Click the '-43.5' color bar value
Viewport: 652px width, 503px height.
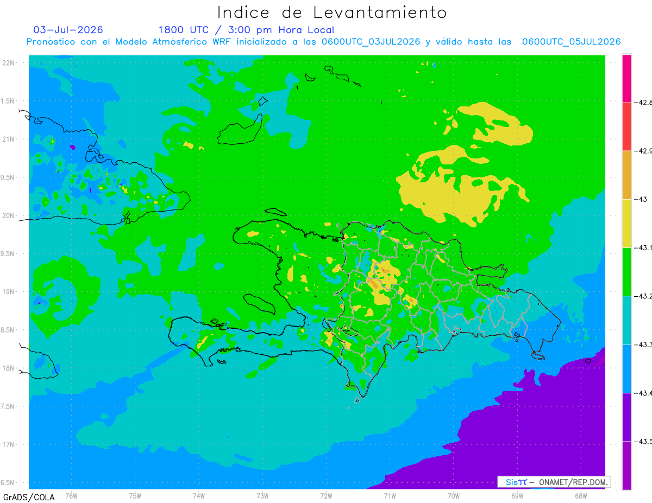[643, 441]
